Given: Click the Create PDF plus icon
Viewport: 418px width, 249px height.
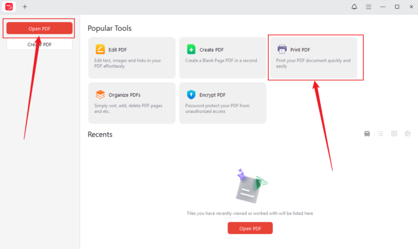Looking at the screenshot, I should click(191, 49).
